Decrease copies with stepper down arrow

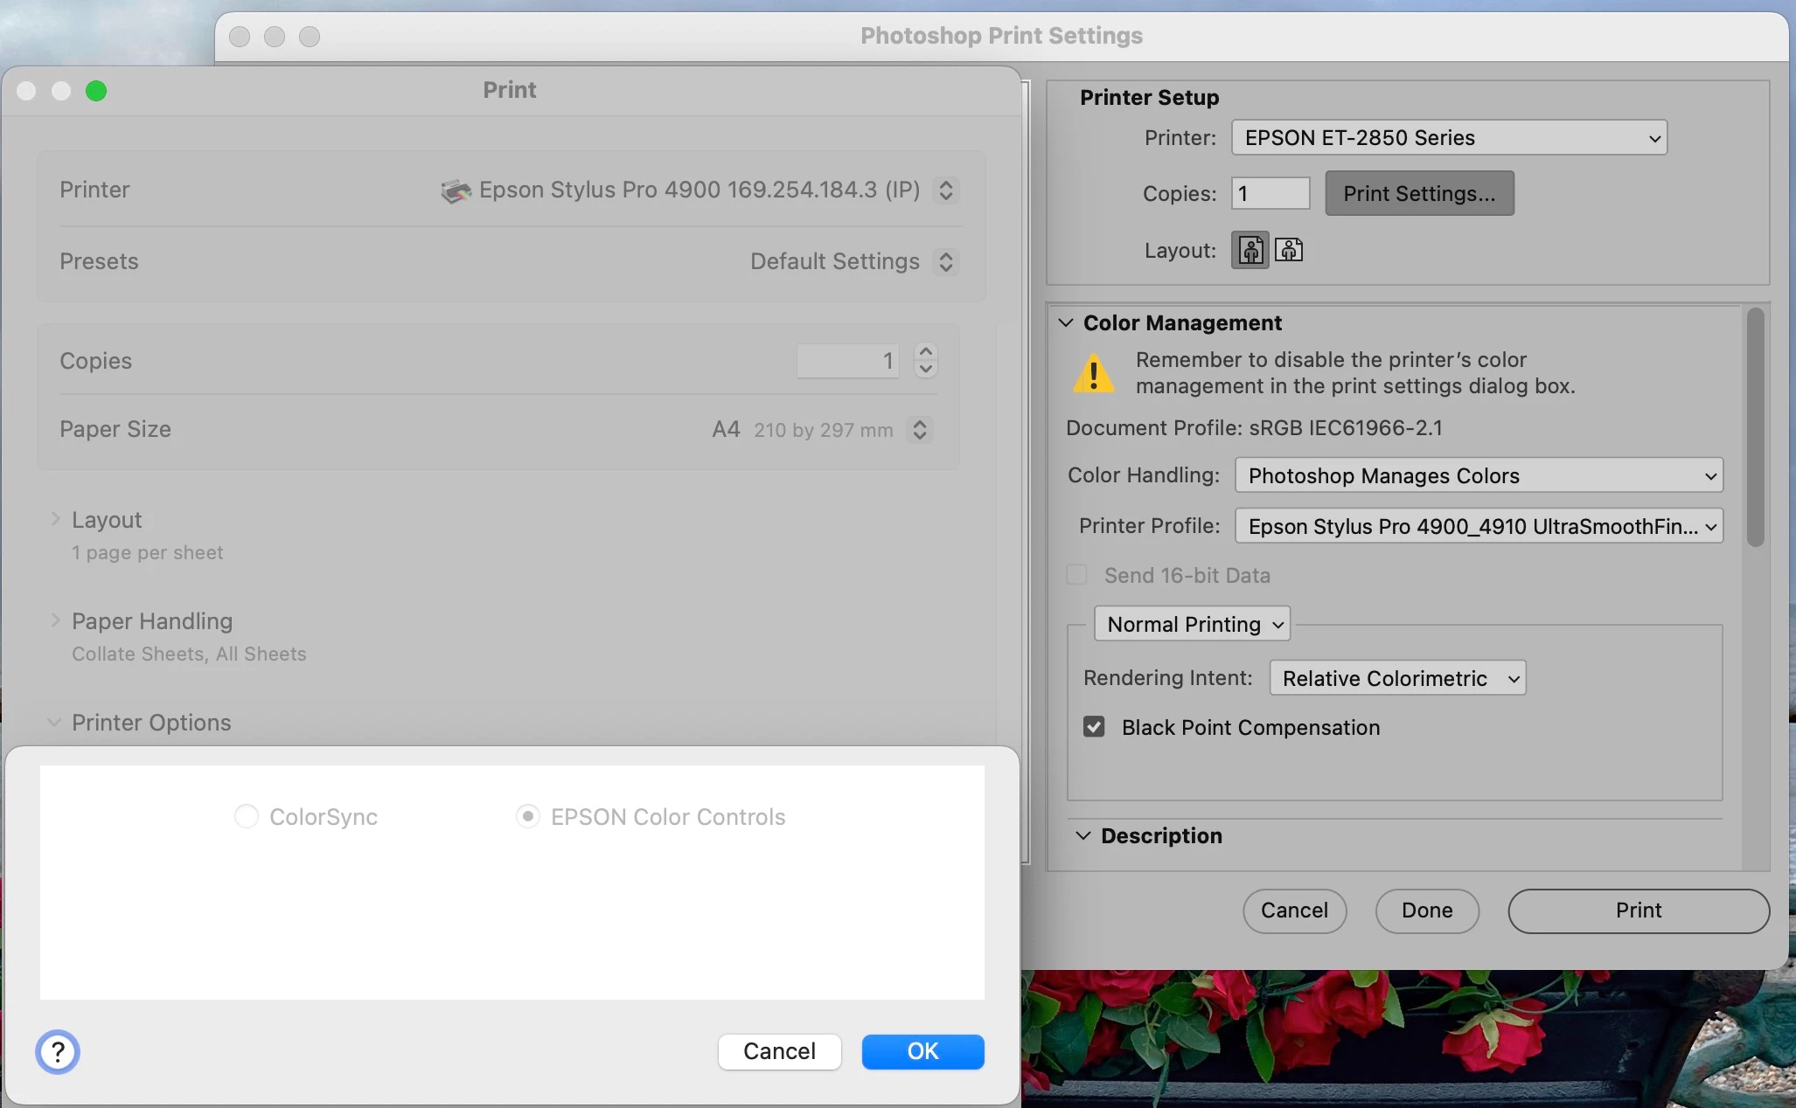[926, 370]
